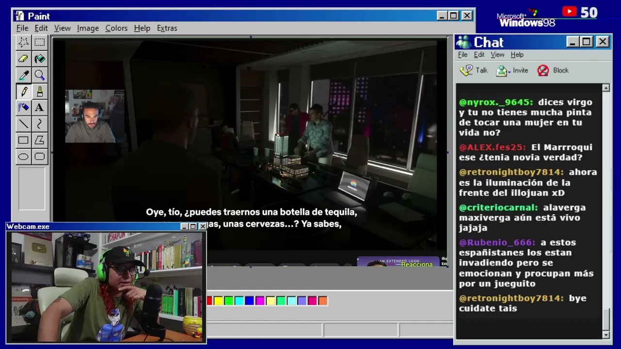
Task: Select the Ellipse shape tool
Action: pyautogui.click(x=23, y=157)
